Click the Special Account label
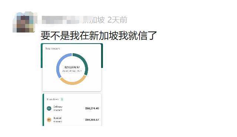 coord(58,120)
